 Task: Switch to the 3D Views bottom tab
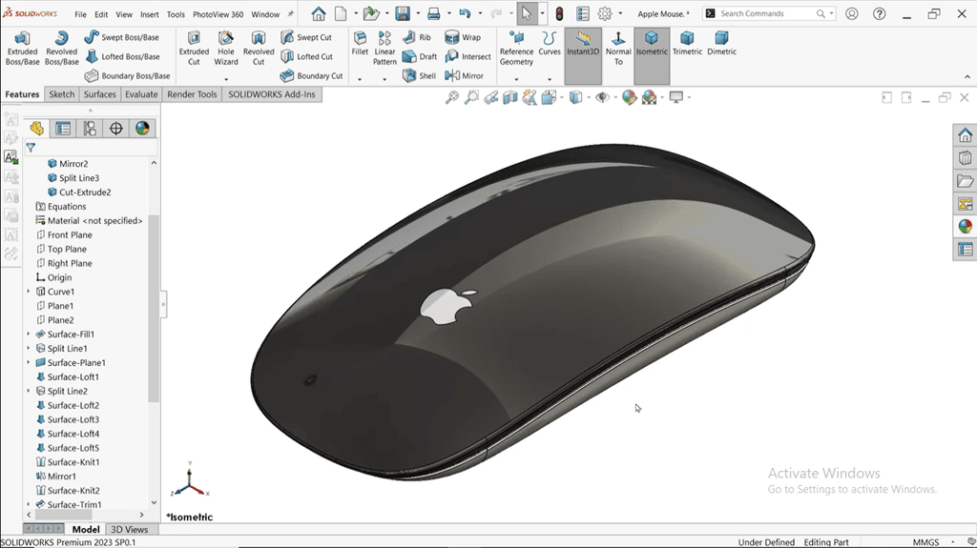(129, 529)
